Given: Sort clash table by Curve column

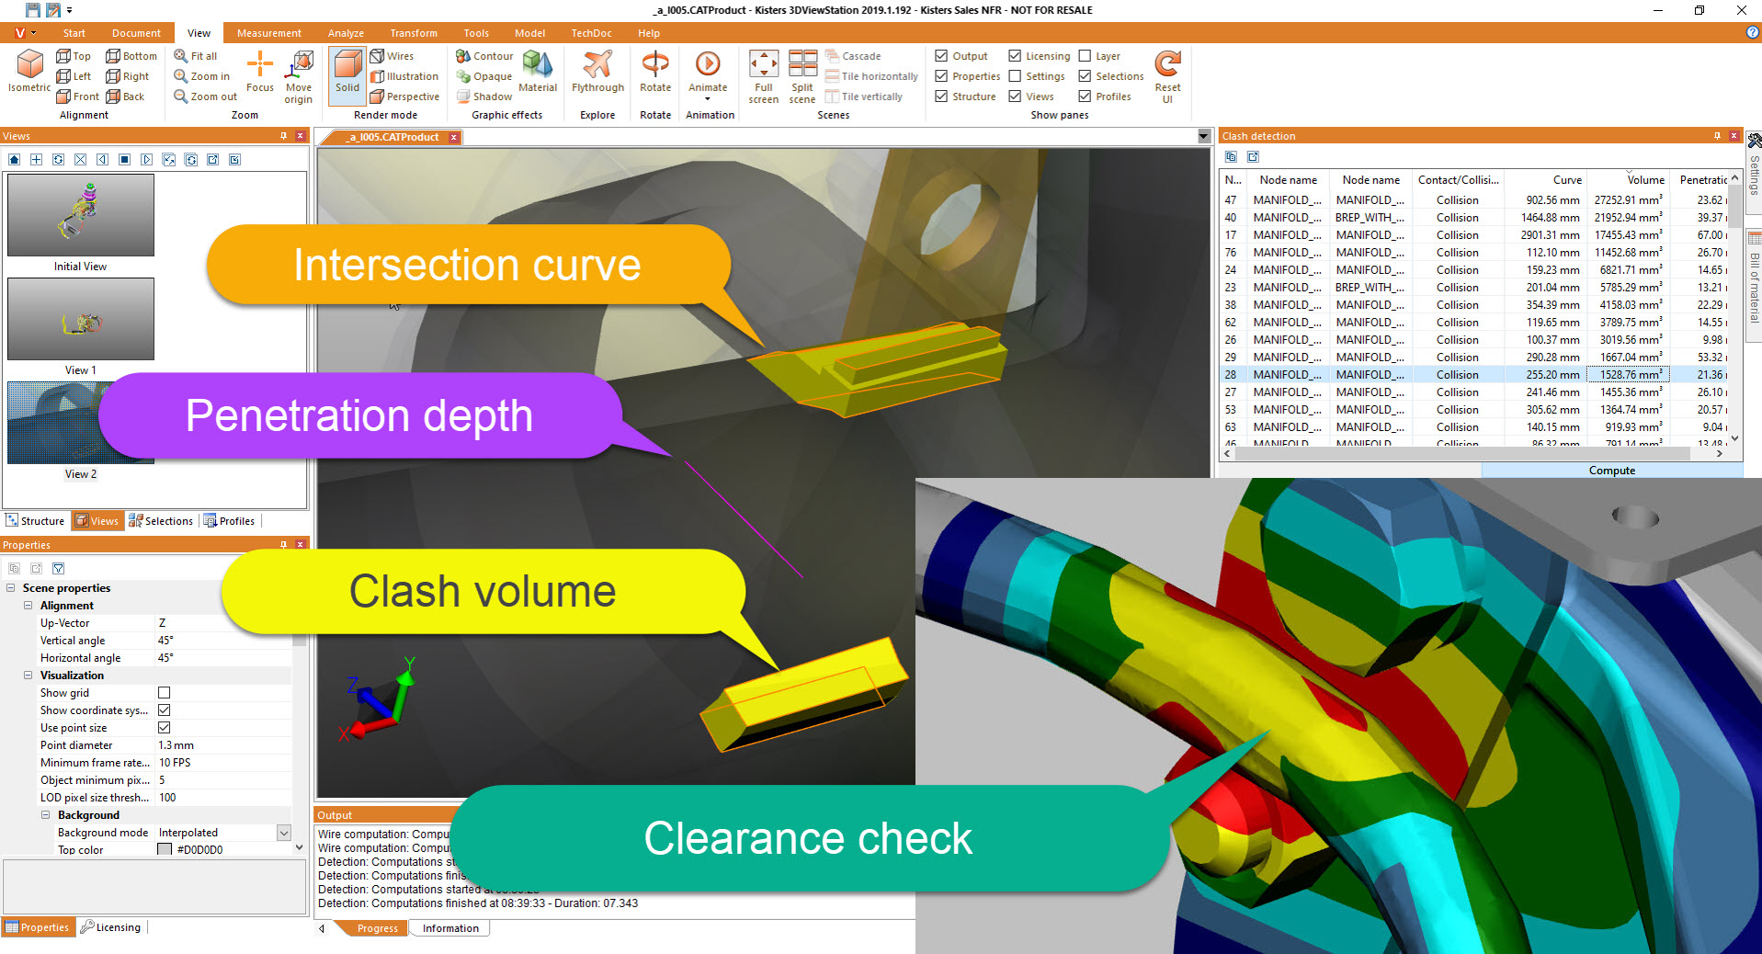Looking at the screenshot, I should 1546,180.
